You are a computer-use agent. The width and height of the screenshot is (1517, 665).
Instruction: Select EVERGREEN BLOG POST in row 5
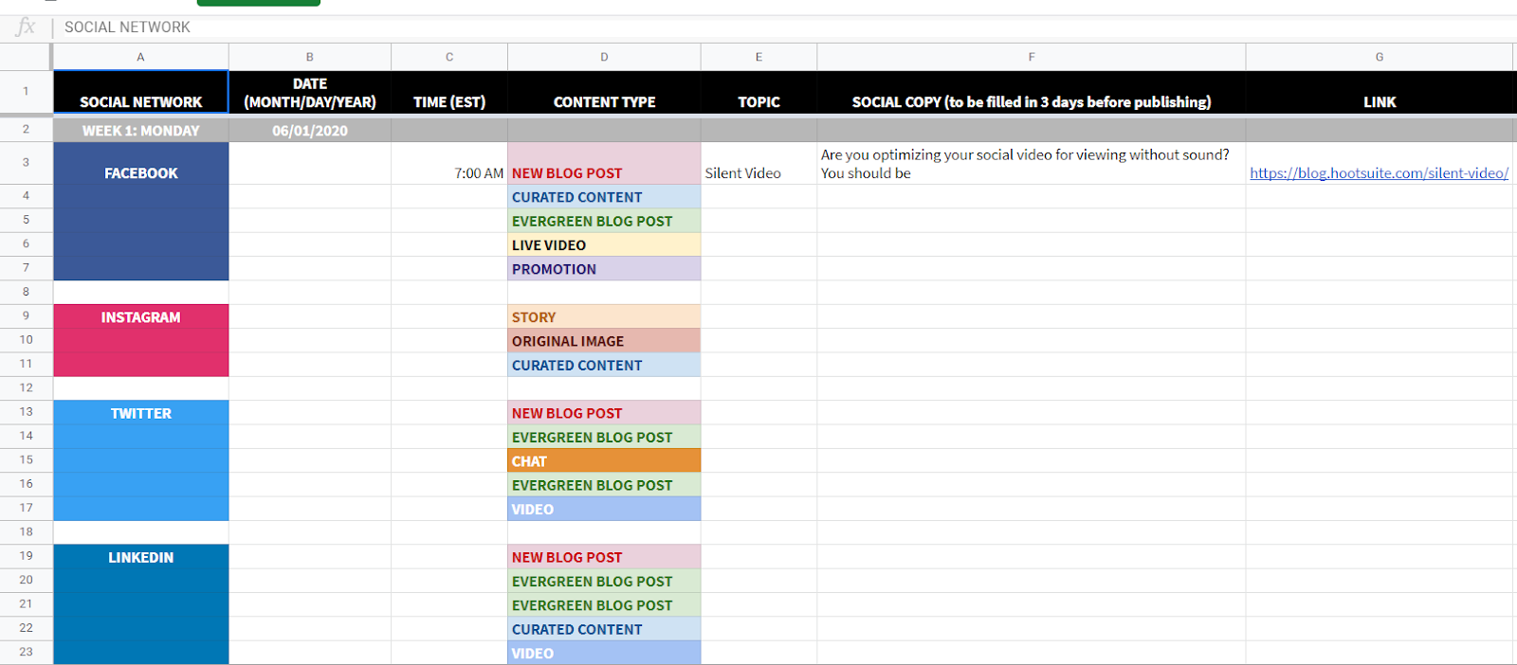[604, 221]
